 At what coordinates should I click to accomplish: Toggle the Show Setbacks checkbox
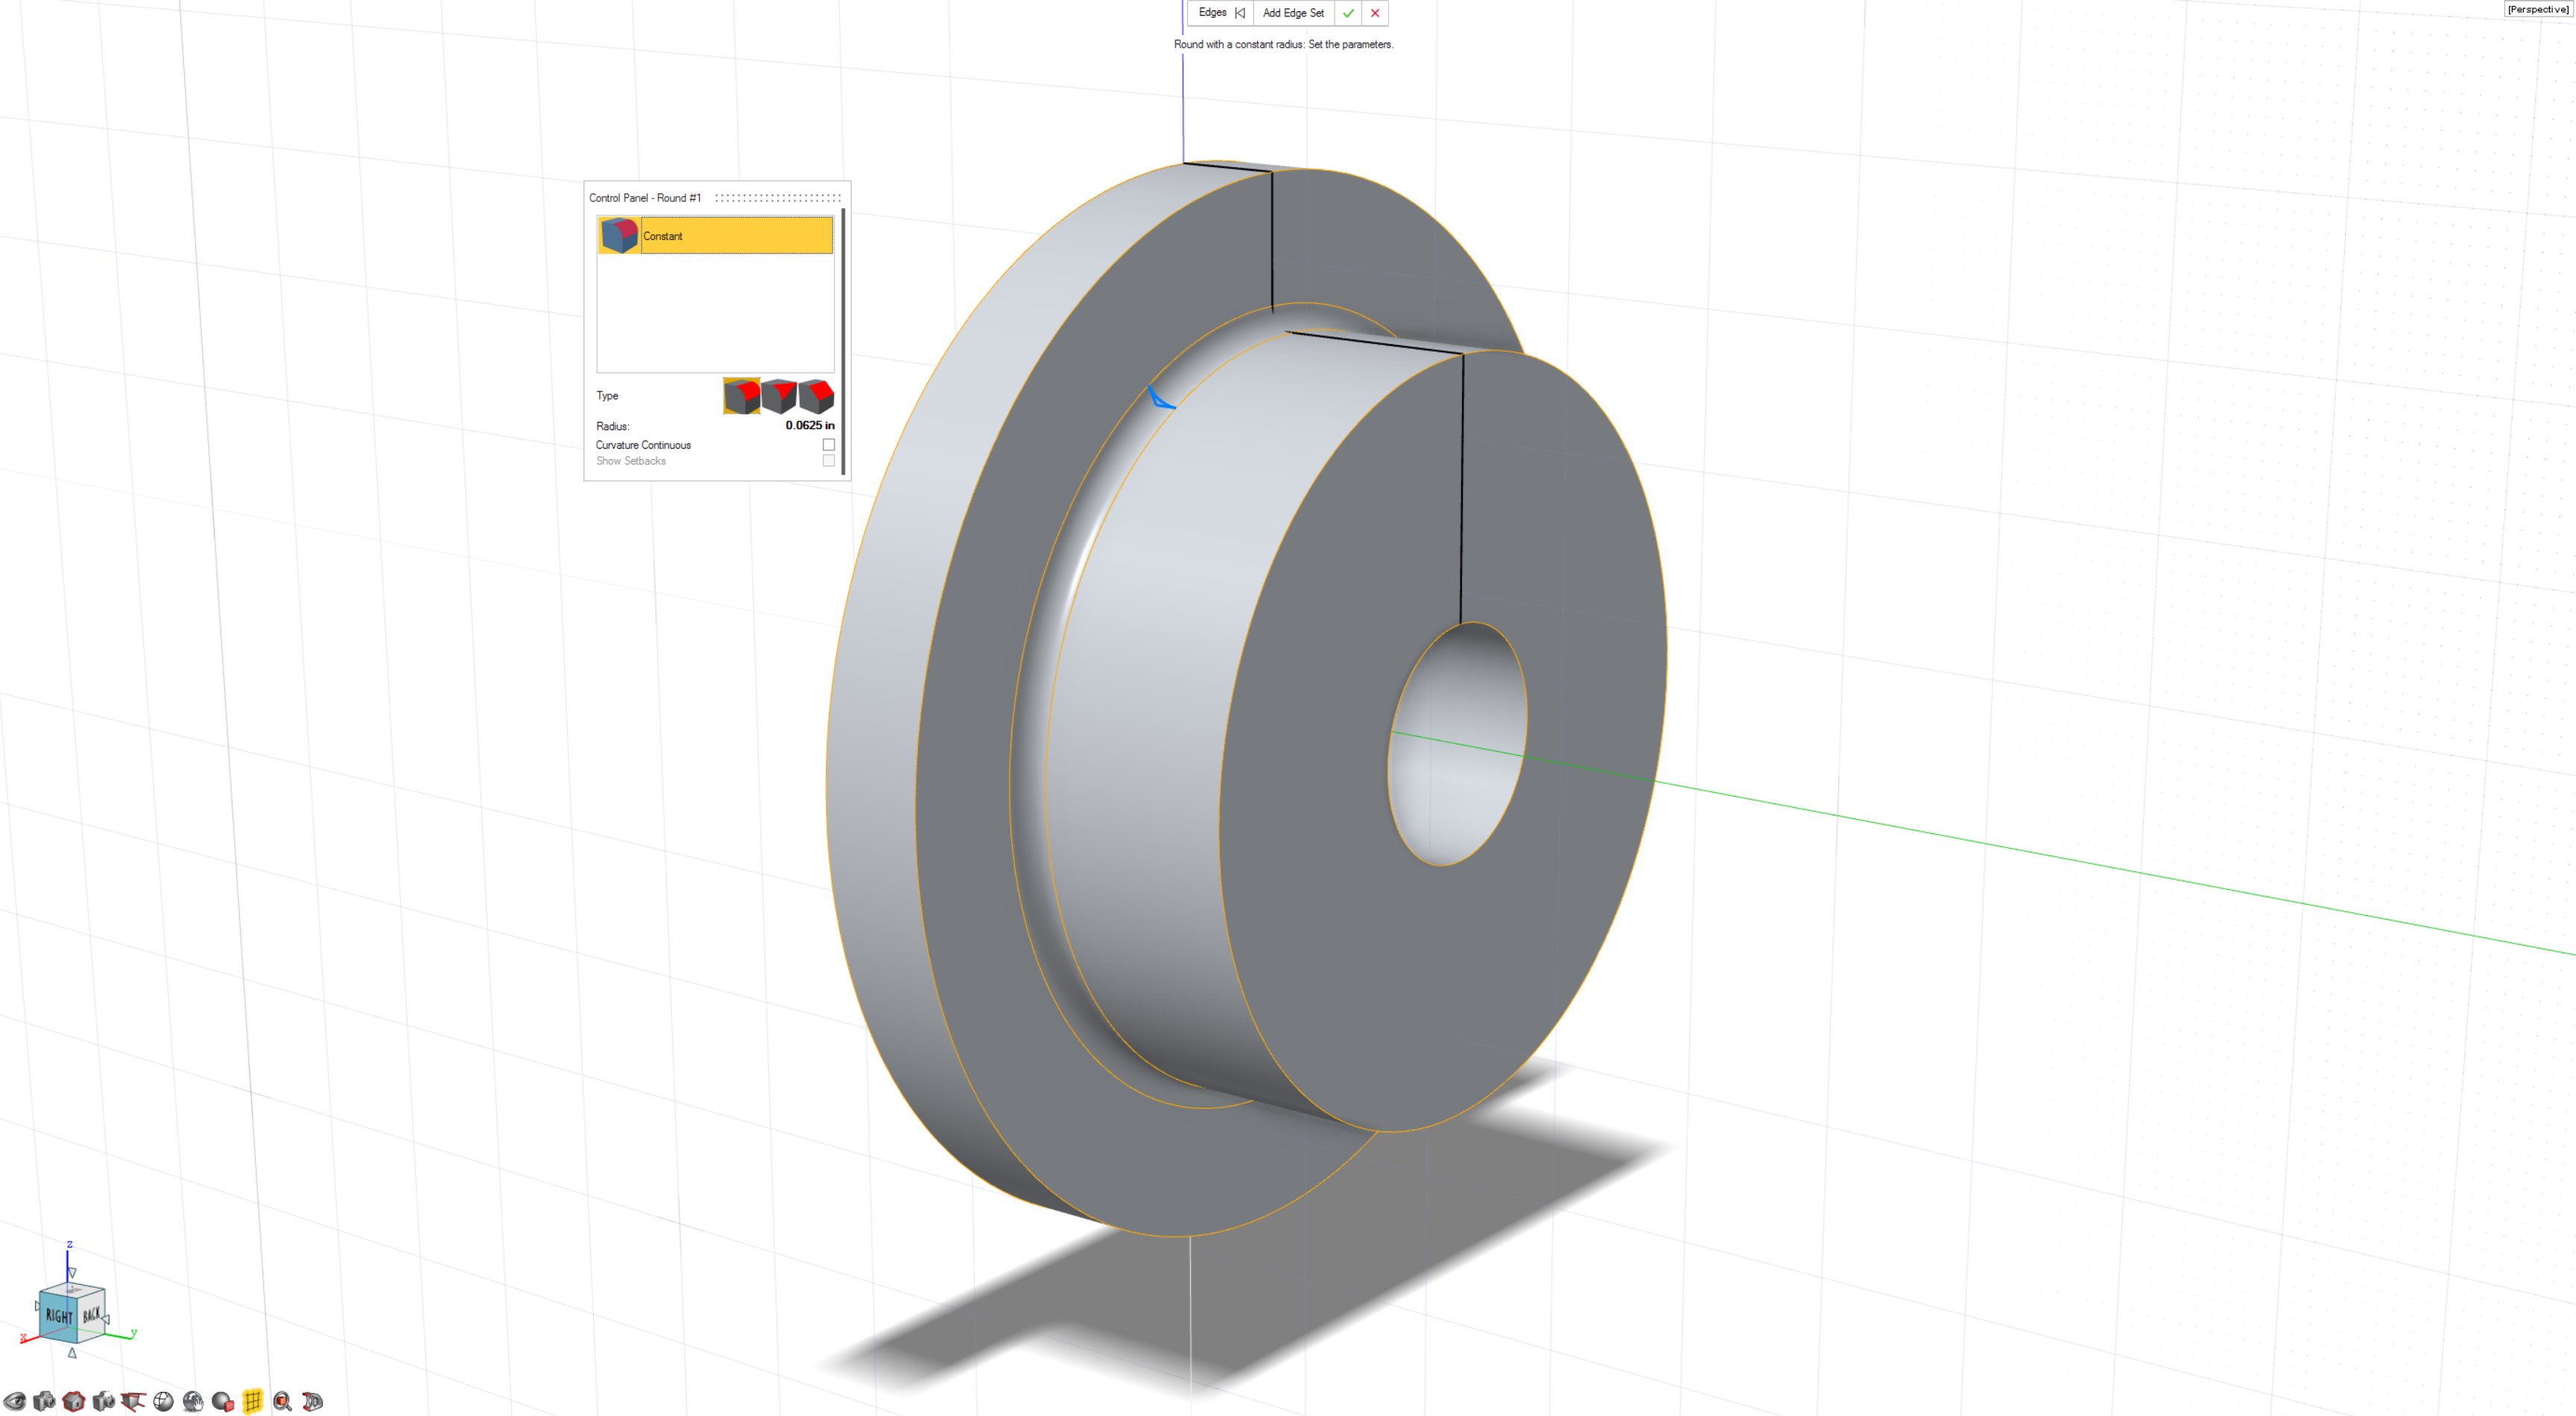point(828,461)
